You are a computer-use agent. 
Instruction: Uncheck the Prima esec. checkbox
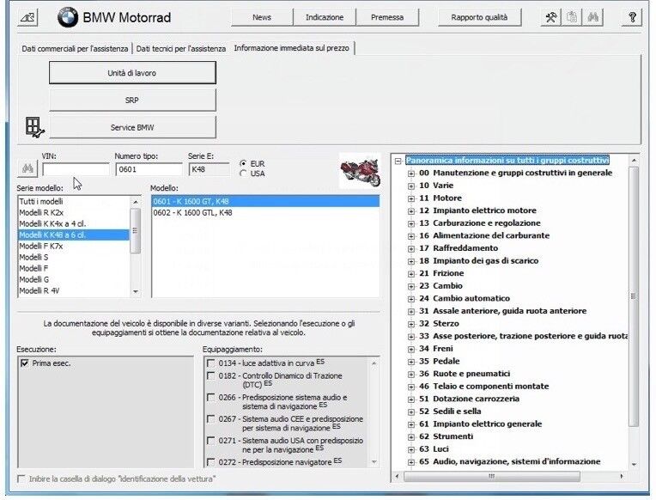[x=24, y=364]
